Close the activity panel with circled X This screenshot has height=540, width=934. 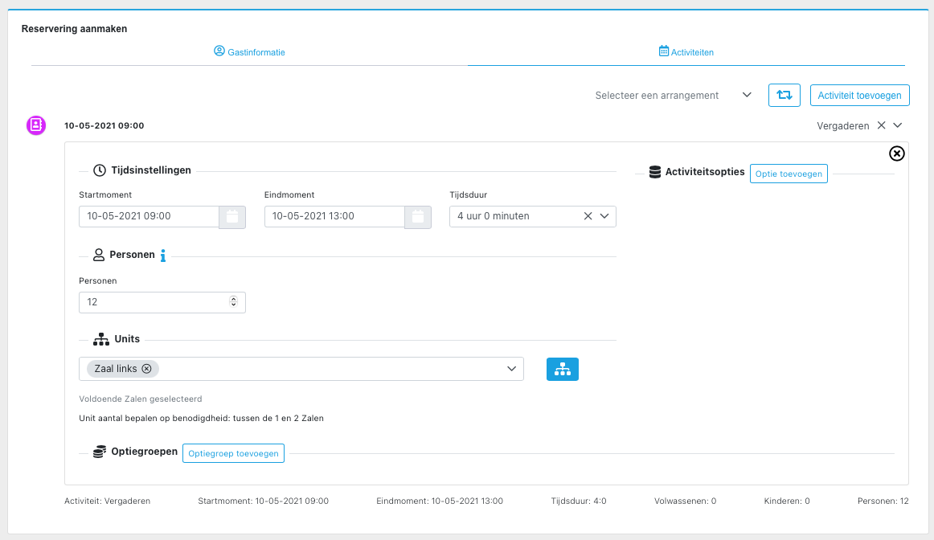pyautogui.click(x=896, y=153)
